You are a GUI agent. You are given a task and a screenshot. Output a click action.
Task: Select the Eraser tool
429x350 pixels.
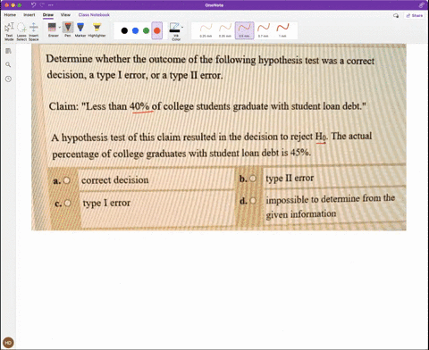point(53,29)
